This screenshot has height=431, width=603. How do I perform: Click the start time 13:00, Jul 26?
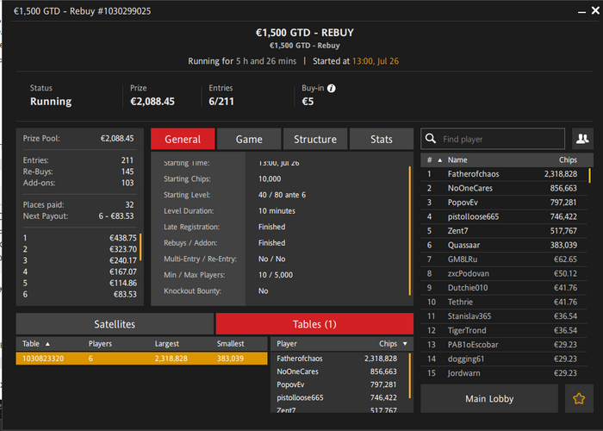pyautogui.click(x=376, y=61)
